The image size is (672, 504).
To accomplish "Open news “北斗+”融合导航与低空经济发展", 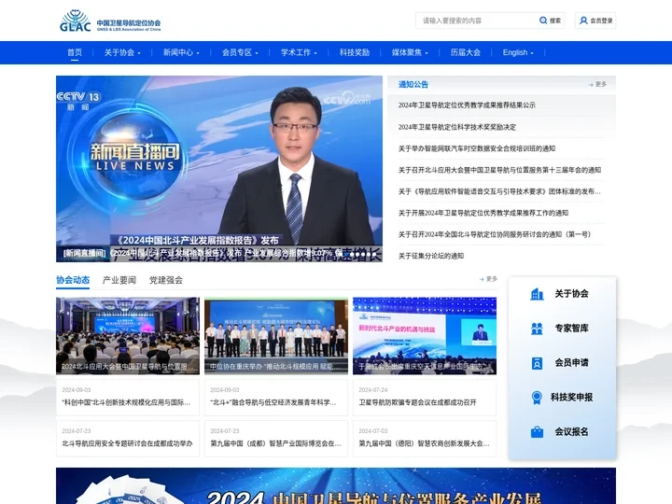I will click(273, 402).
